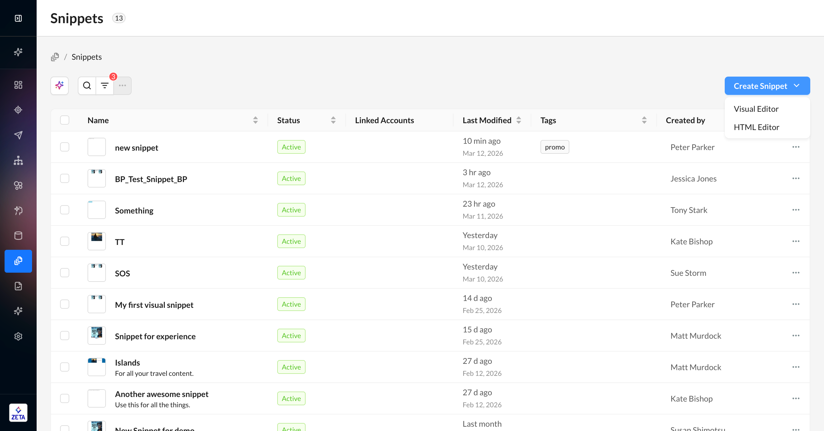Sort by the Last Modified column arrows
The width and height of the screenshot is (824, 431).
(518, 120)
